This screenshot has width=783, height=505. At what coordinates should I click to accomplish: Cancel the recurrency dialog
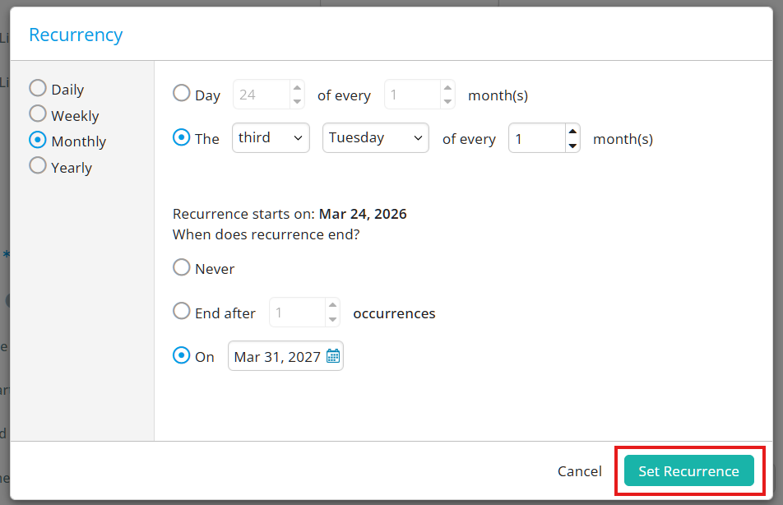579,471
